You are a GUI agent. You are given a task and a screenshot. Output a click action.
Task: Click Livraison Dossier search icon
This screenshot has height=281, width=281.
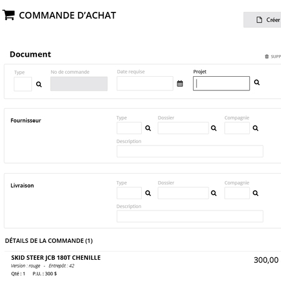coord(214,193)
